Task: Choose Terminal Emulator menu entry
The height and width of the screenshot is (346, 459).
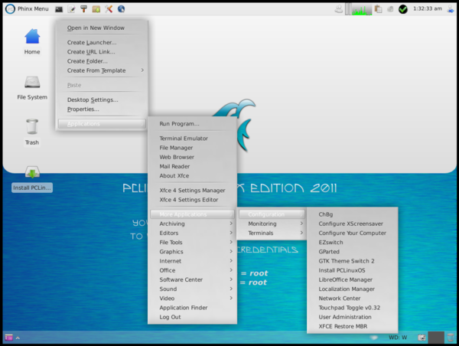Action: click(184, 139)
